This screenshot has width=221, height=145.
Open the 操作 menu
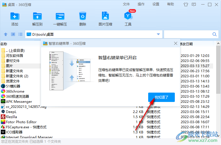pyautogui.click(x=141, y=4)
